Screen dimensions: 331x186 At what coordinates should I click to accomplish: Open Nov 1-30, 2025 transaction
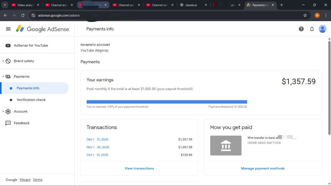pos(98,147)
